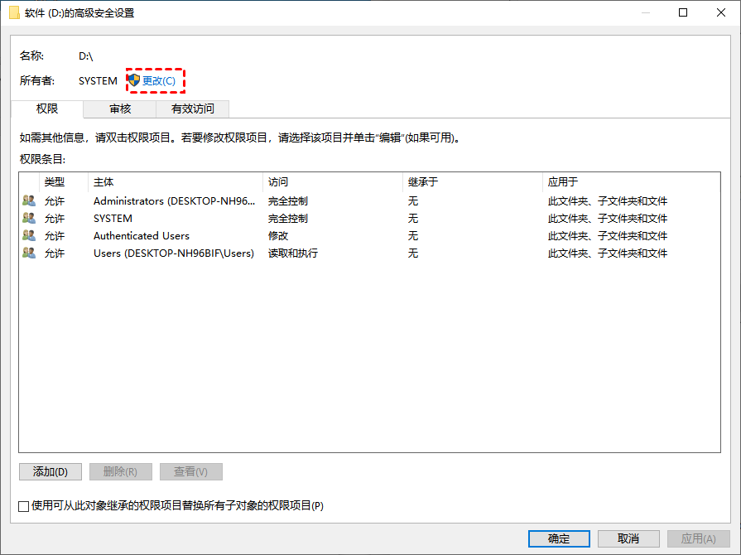Click the user icon on the Administrators row
The width and height of the screenshot is (741, 555).
pyautogui.click(x=27, y=200)
